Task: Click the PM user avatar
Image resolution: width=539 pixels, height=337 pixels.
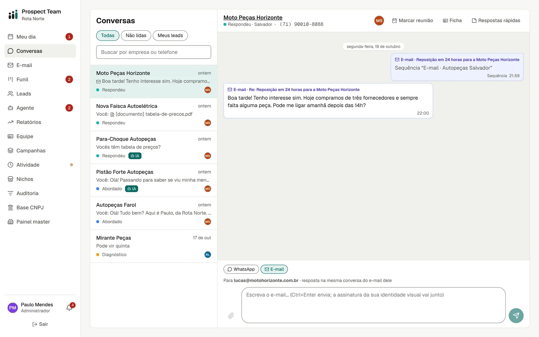Action: (x=13, y=308)
